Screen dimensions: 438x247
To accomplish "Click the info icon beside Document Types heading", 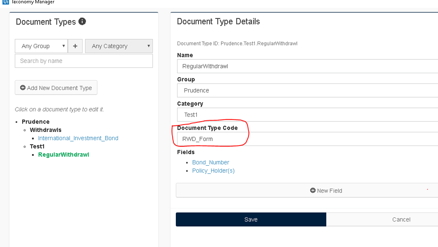I will (82, 21).
